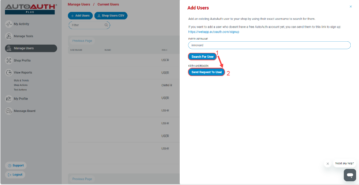Click the Shop Users CSV button

pos(111,16)
